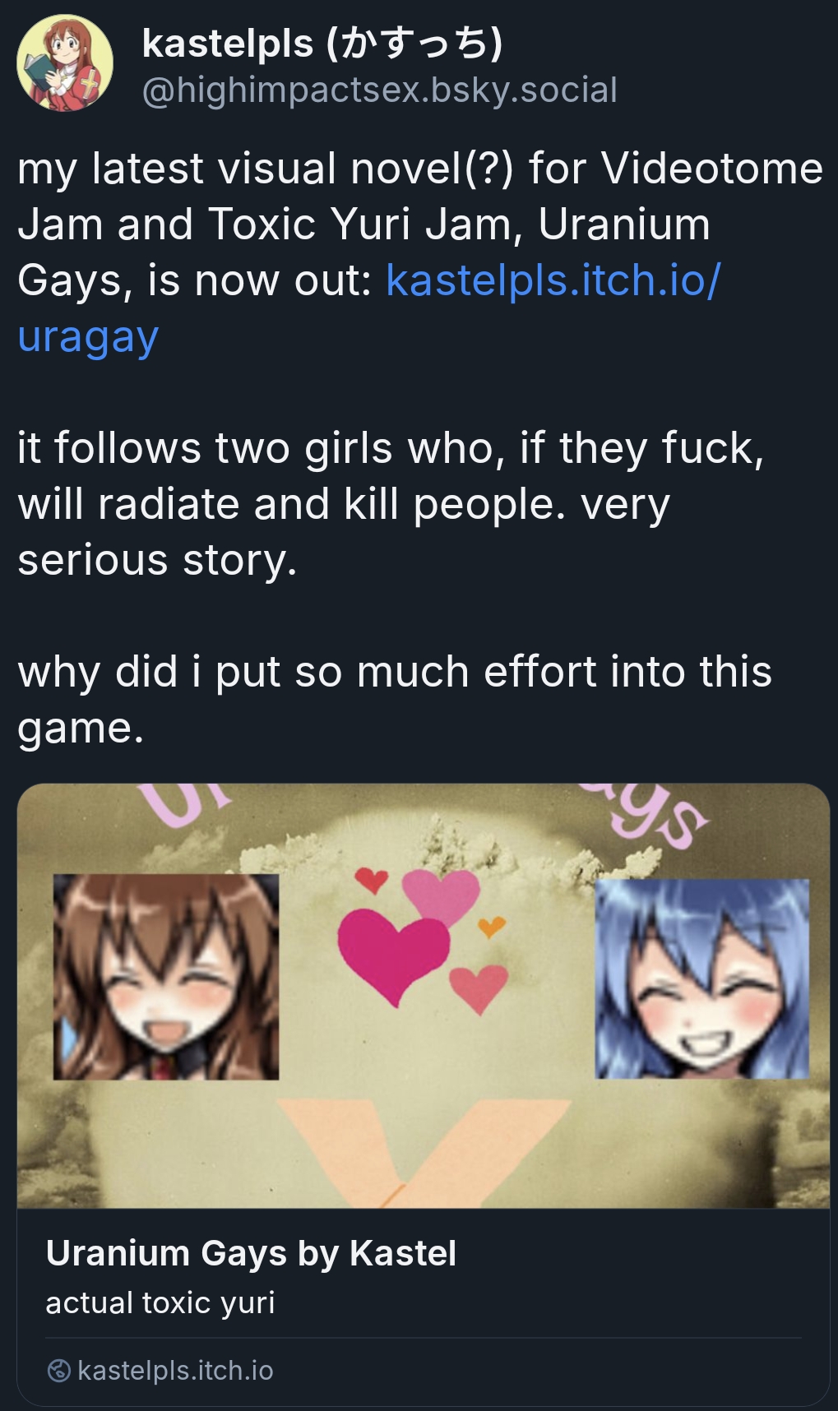Click the 'actual toxic yuri' description

(x=160, y=1302)
